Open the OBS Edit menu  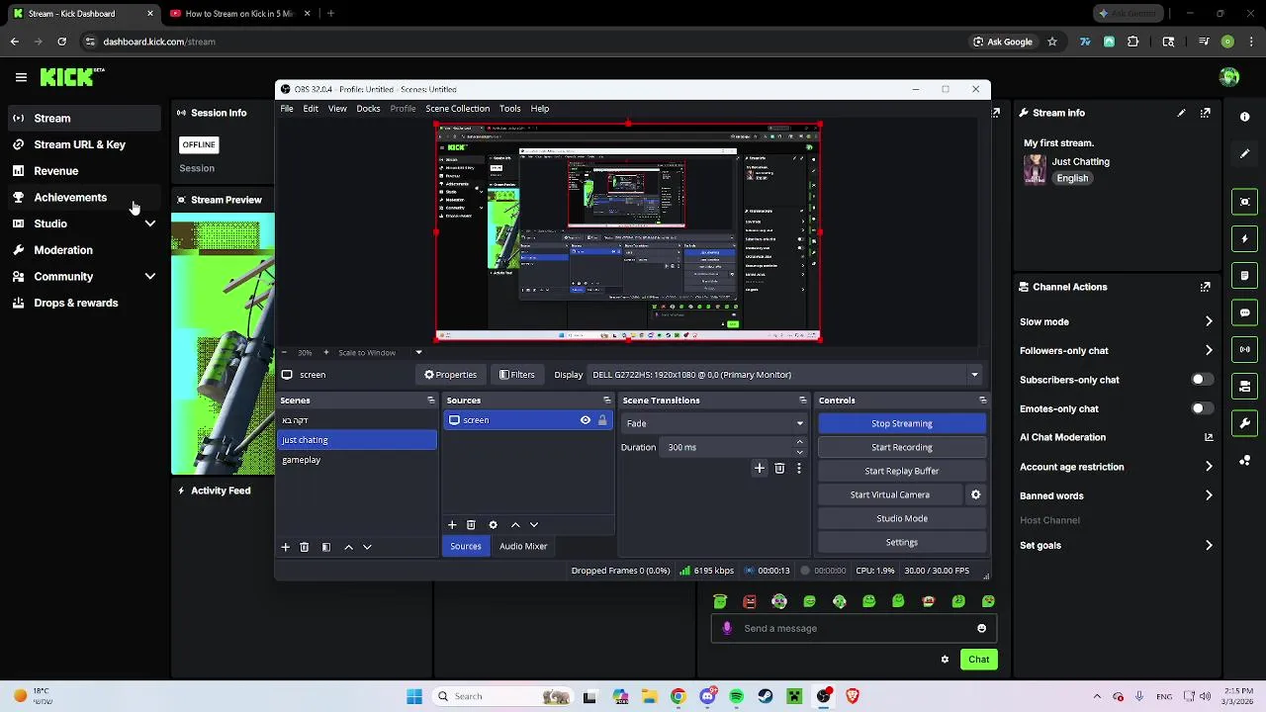pos(311,109)
